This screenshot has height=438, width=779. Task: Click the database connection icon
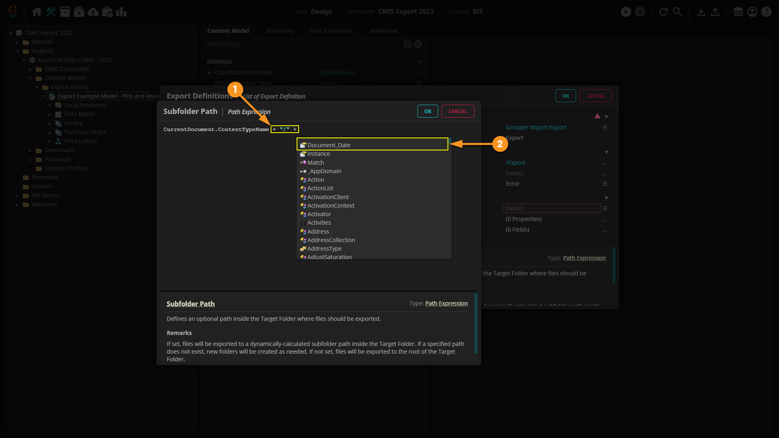point(738,12)
